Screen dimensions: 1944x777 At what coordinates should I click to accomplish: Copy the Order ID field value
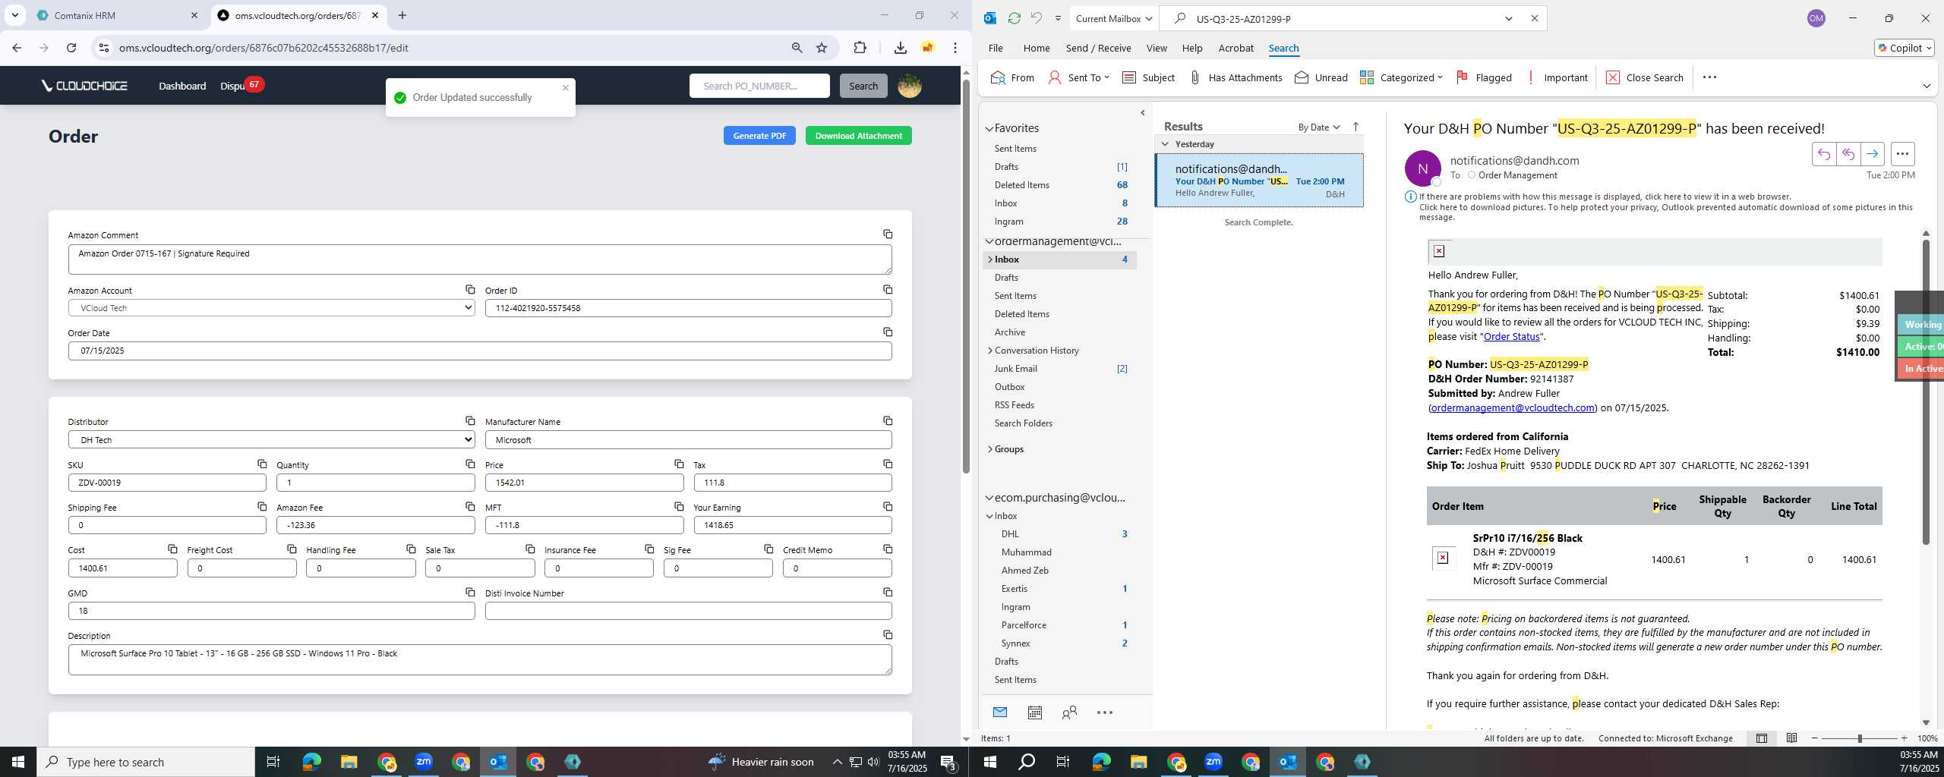point(887,289)
